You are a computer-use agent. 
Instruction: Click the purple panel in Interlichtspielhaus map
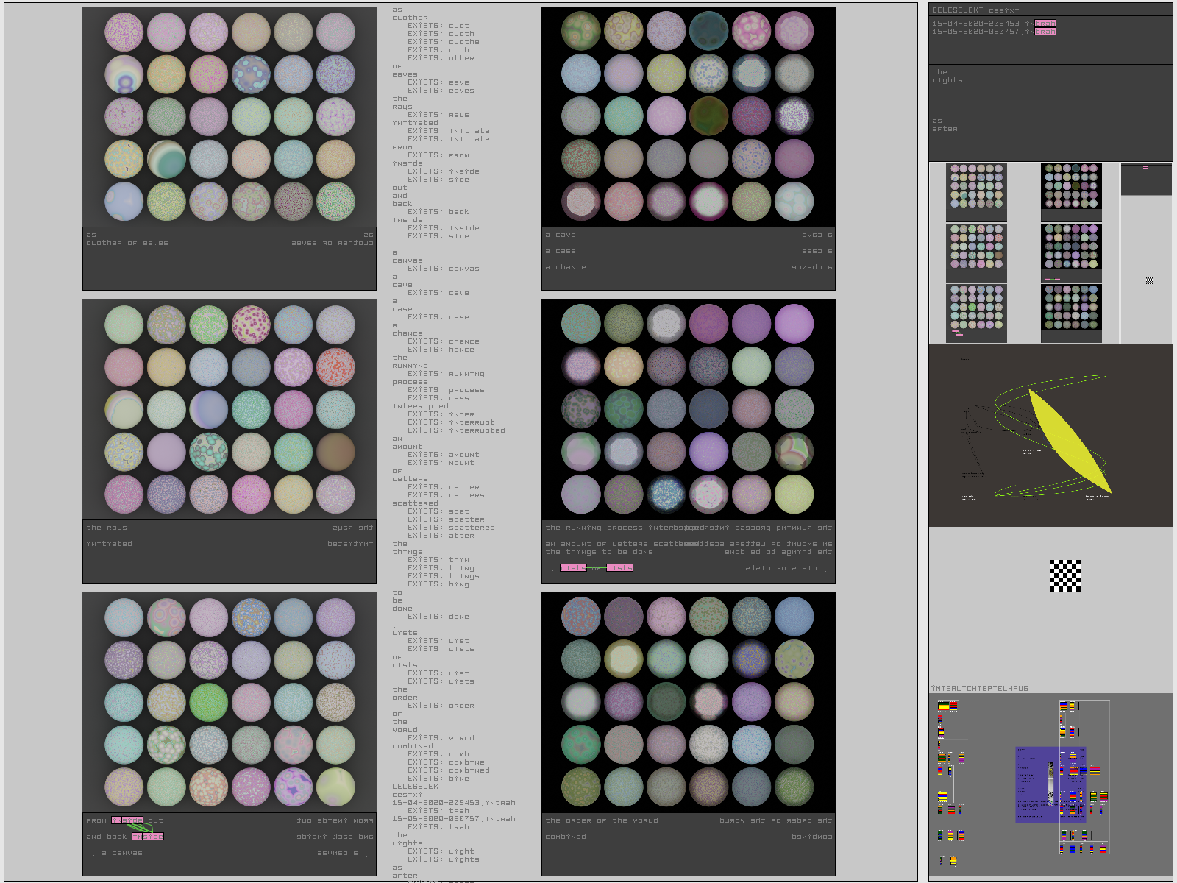[1037, 784]
